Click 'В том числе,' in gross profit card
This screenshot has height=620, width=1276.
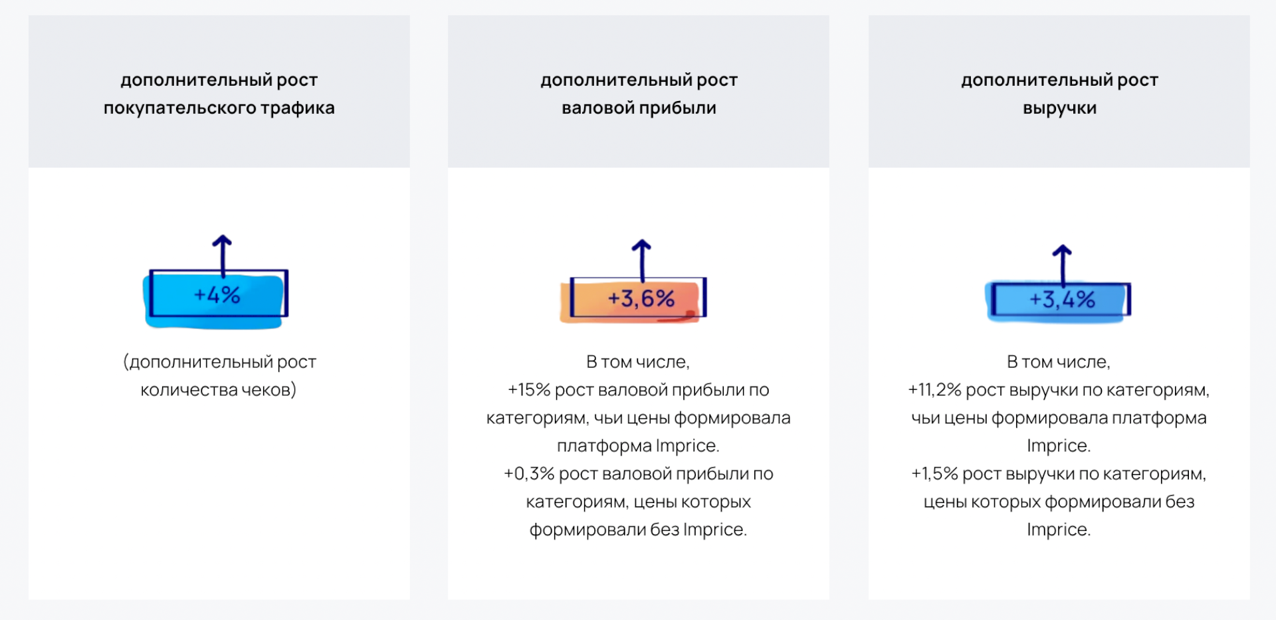tap(638, 362)
